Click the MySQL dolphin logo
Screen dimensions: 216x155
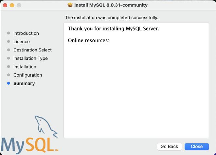coord(29,135)
